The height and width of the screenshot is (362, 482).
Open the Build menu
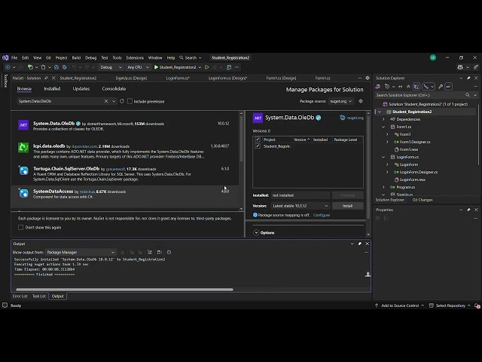tap(76, 57)
